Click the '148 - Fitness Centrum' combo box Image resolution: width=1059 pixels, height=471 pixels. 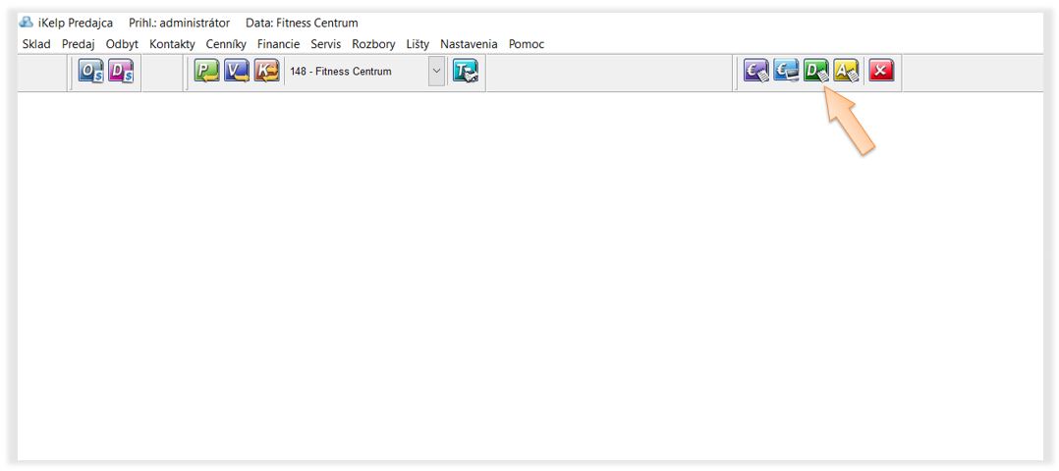pyautogui.click(x=354, y=72)
